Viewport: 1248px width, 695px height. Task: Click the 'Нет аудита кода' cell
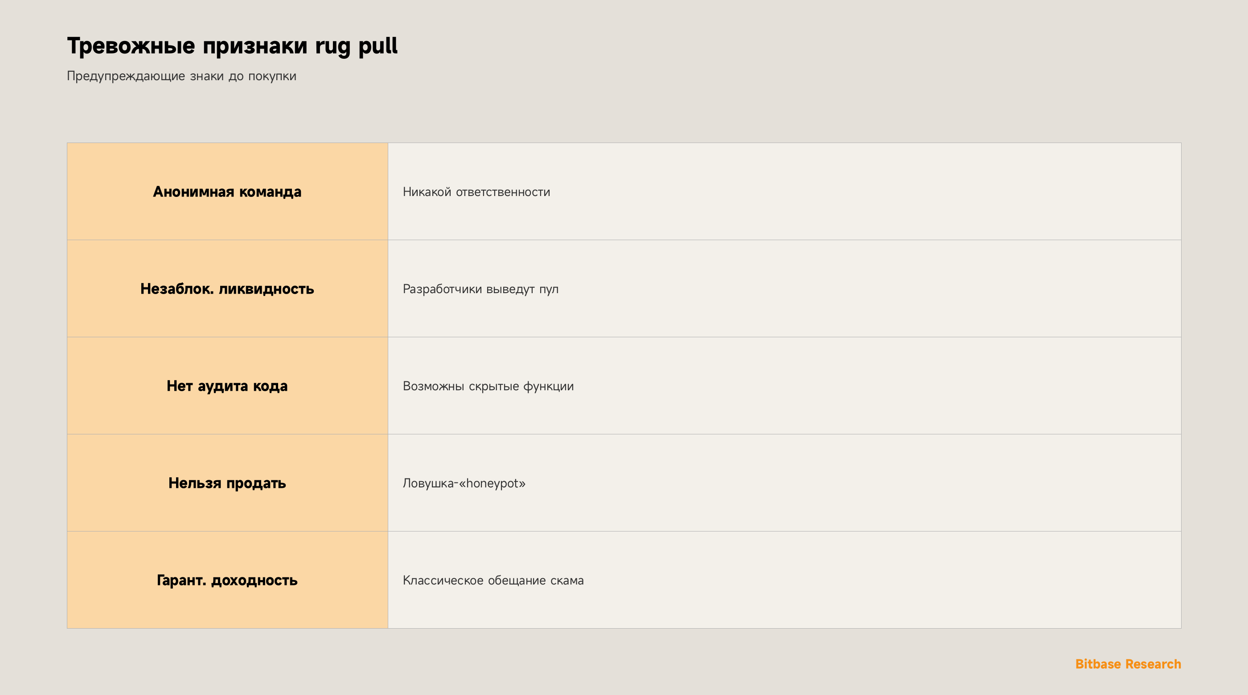coord(227,385)
